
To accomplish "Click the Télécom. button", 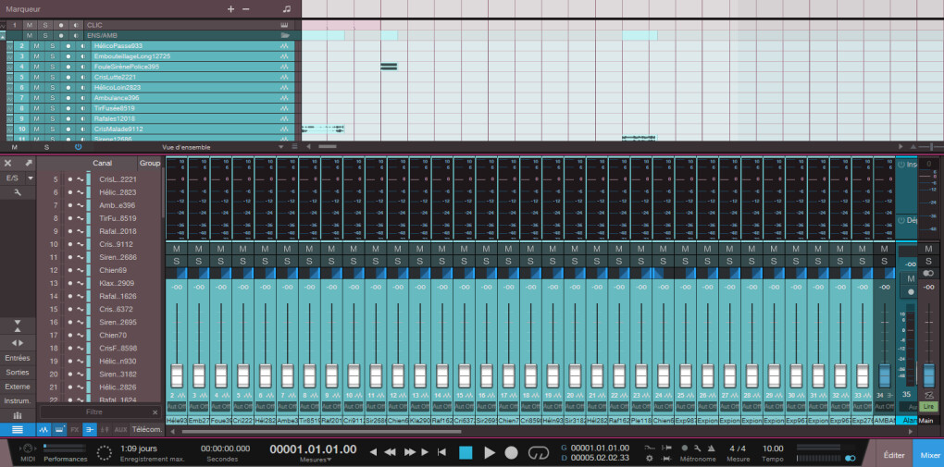I will [x=147, y=430].
